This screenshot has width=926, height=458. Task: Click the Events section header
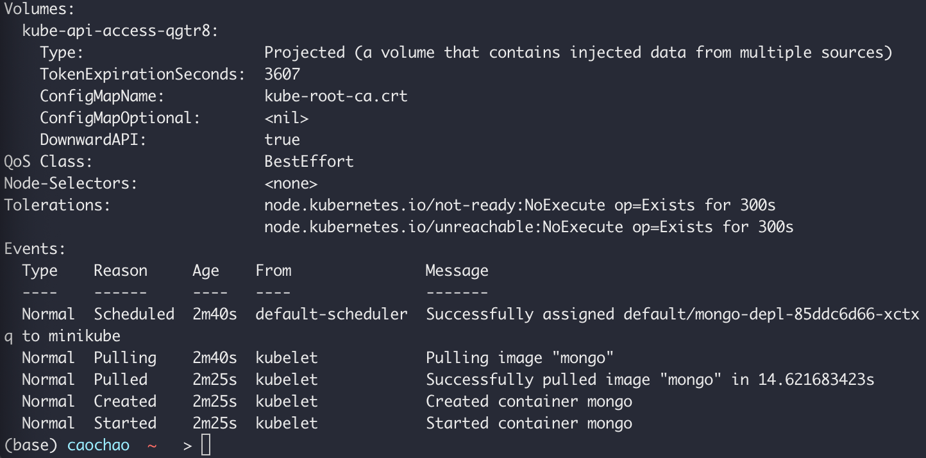[35, 249]
